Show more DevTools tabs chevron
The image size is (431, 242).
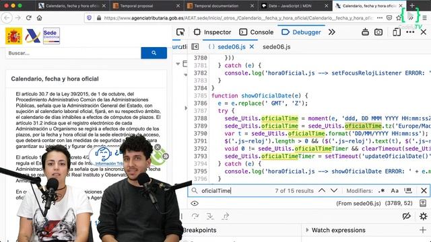tap(332, 32)
